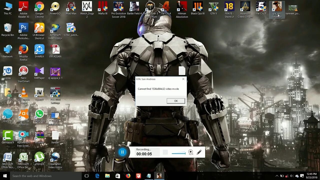Image resolution: width=320 pixels, height=180 pixels.
Task: Select the recorder pencil annotation tool
Action: click(199, 152)
